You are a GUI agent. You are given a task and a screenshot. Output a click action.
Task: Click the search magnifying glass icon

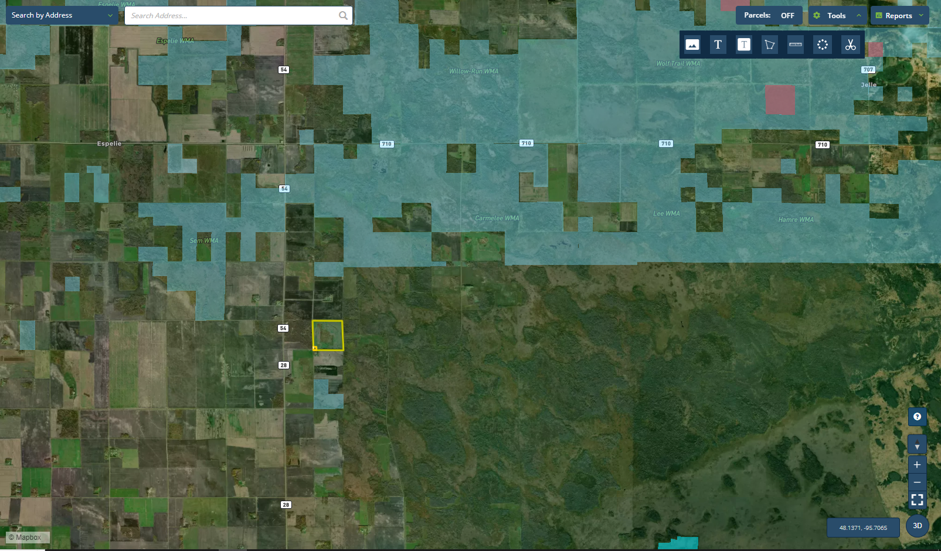pos(343,16)
